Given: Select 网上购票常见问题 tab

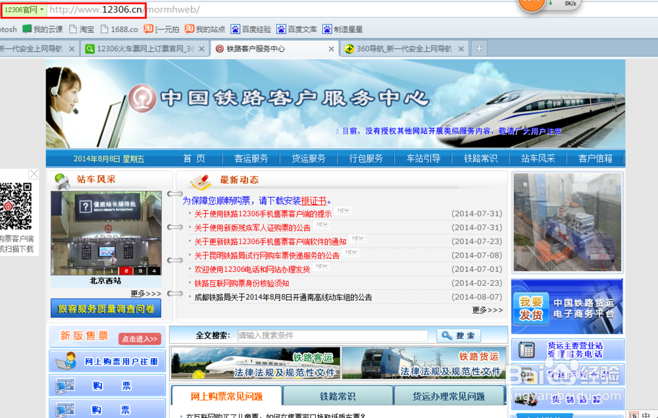Looking at the screenshot, I should coord(226,396).
